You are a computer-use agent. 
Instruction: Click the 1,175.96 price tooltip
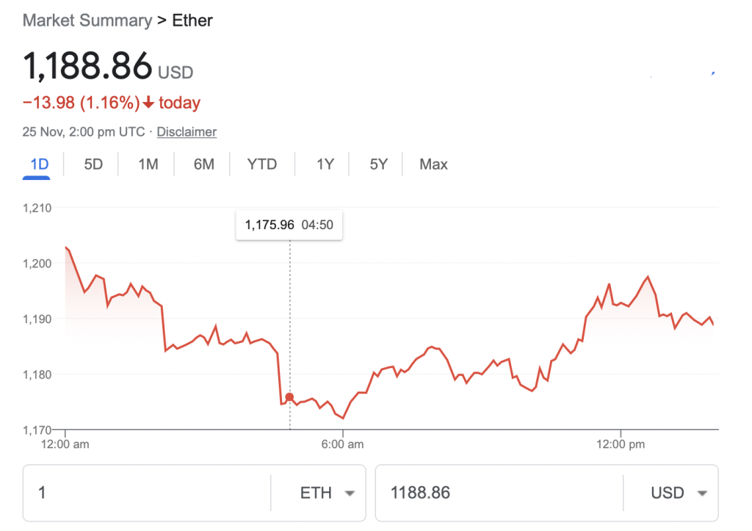(289, 225)
